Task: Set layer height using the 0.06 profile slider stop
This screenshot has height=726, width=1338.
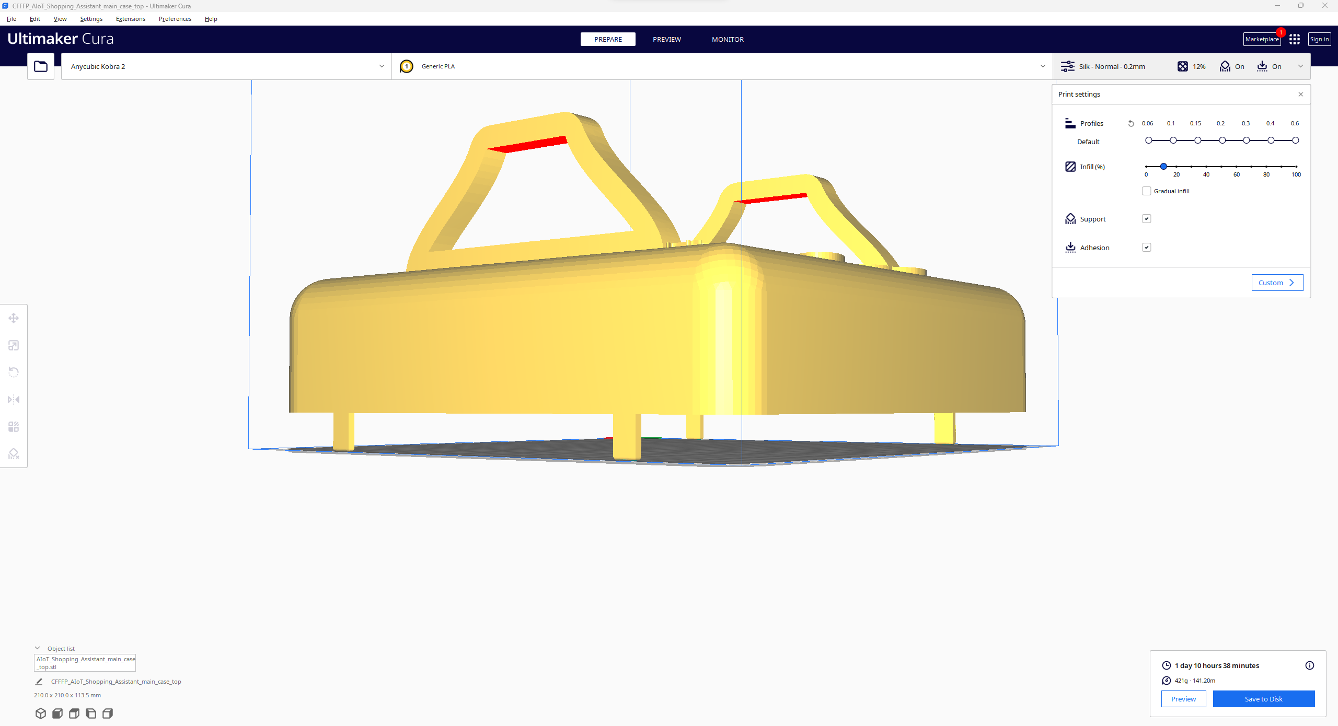Action: 1148,140
